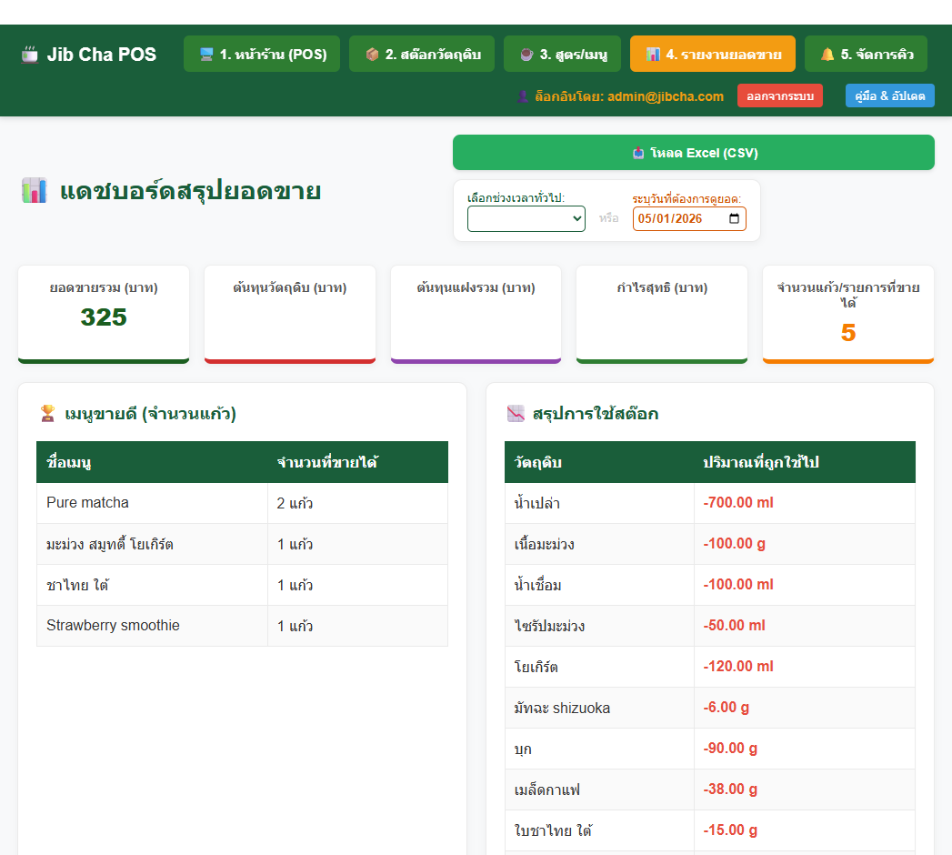Click น้ำเปล่า ingredient cell
Viewport: 952px width, 855px height.
coord(599,503)
